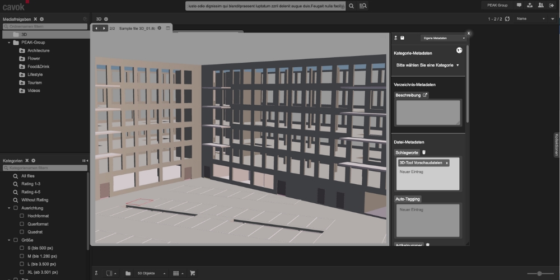560x280 pixels.
Task: Click the folder icon in the bottom toolbar
Action: click(128, 273)
